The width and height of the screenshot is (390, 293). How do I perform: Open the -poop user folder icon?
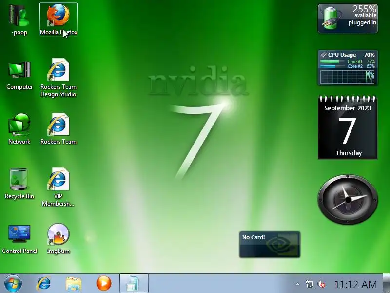pyautogui.click(x=19, y=20)
